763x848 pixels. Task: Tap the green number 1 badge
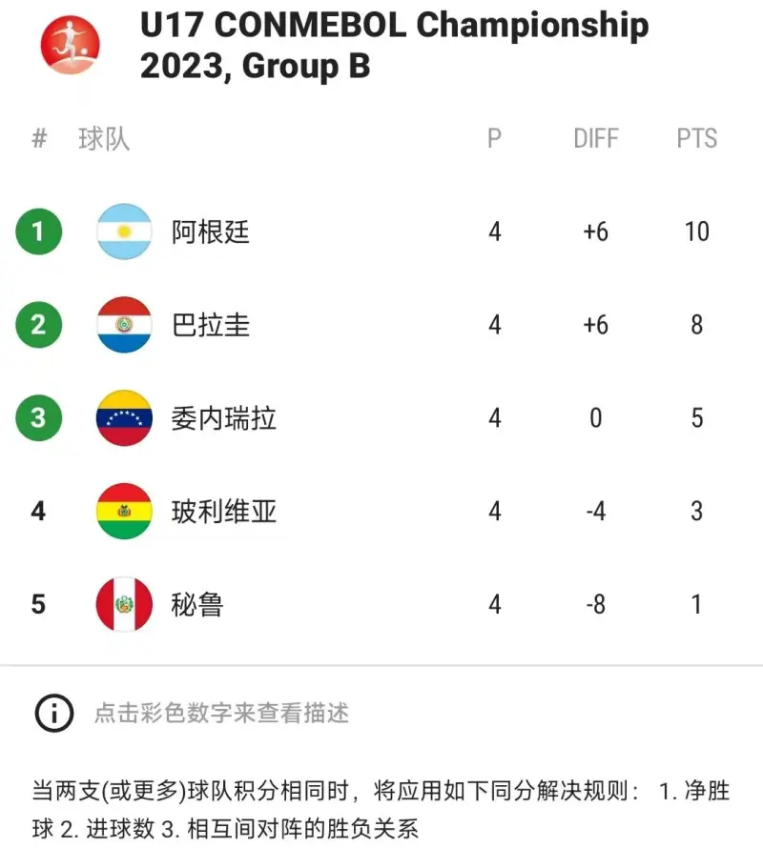(x=38, y=232)
